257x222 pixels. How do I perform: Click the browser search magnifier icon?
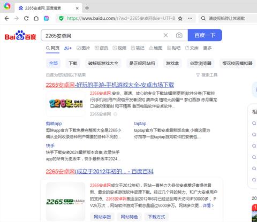pos(203,18)
